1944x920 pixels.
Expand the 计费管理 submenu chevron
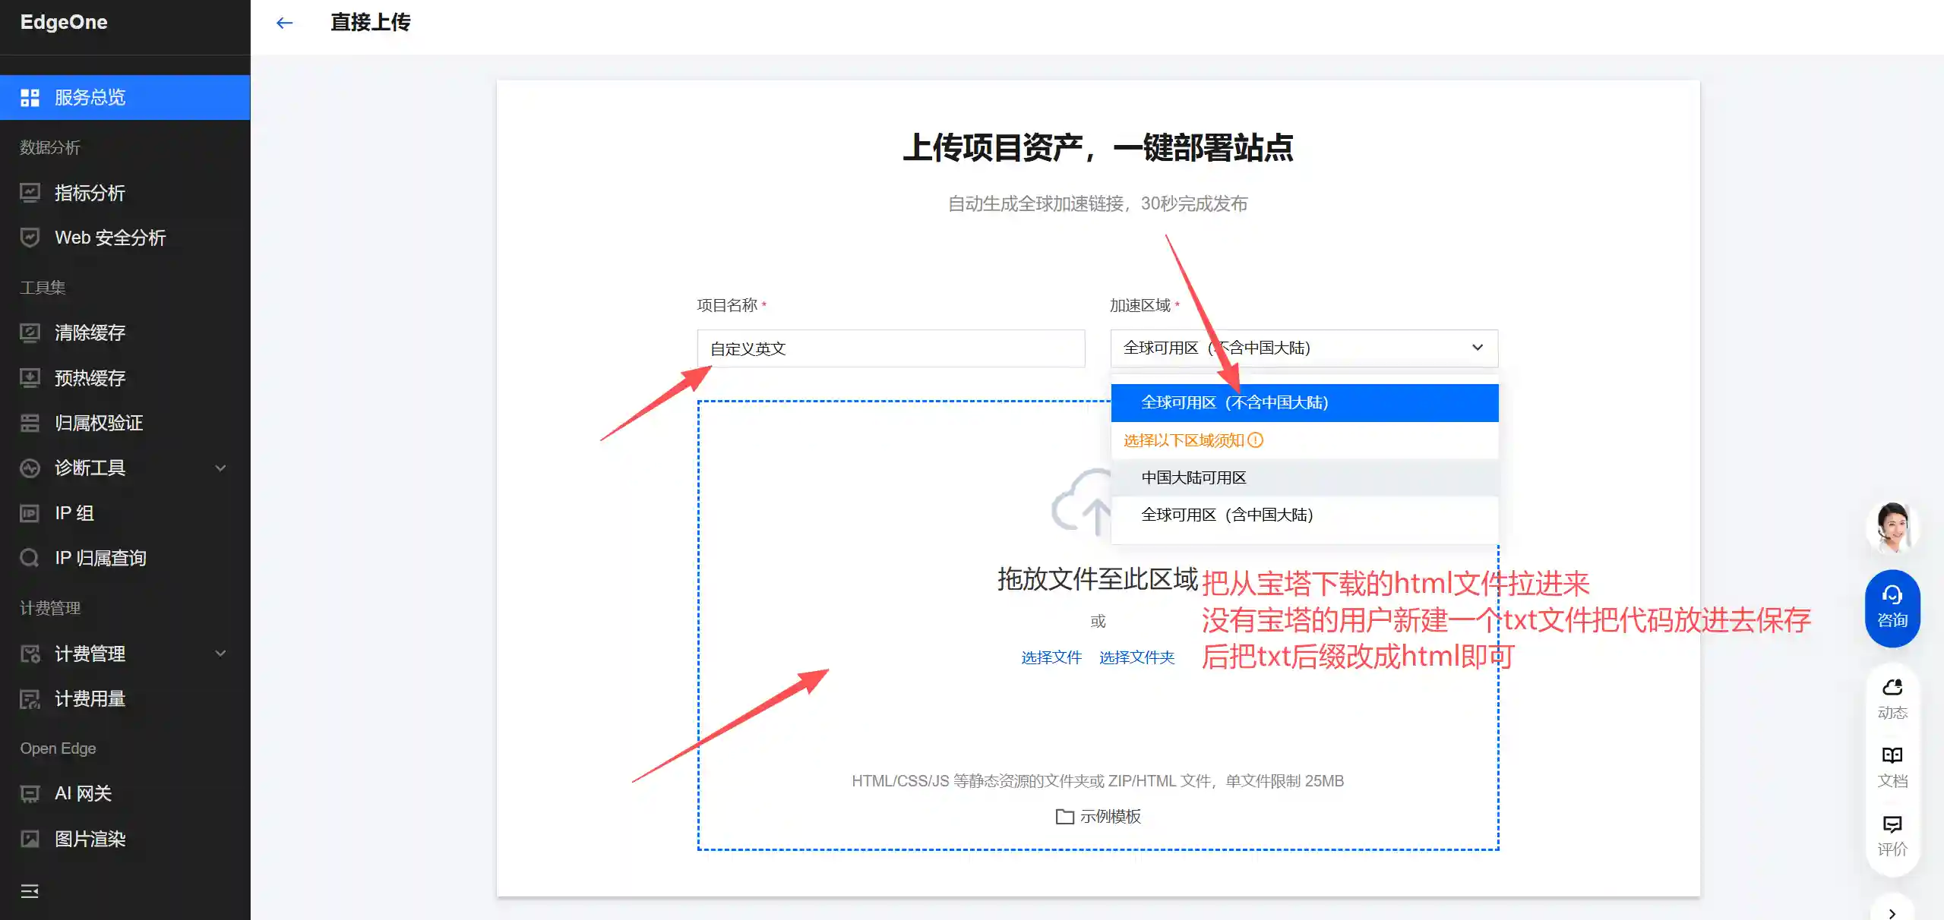click(x=220, y=654)
